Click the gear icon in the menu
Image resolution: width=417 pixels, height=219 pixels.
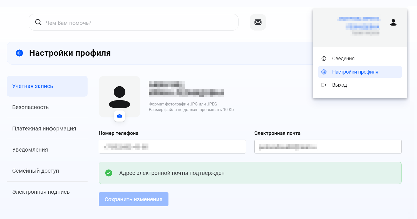(324, 72)
